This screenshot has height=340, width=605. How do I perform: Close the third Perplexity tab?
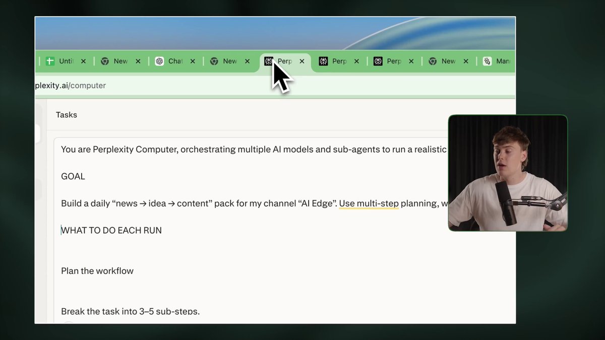pyautogui.click(x=411, y=61)
